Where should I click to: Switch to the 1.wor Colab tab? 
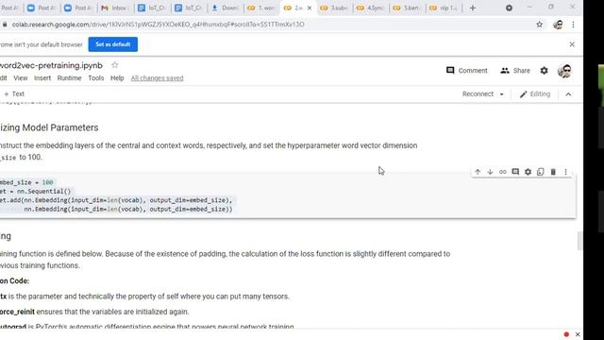[261, 8]
